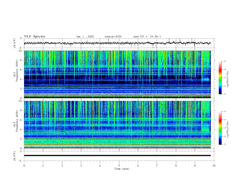Click the ch.1 voltage waveform trace
This screenshot has height=186, width=241.
coord(117,43)
